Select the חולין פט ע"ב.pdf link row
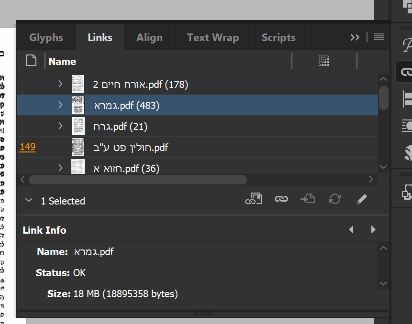Screen dimensions: 412x324 [131, 147]
